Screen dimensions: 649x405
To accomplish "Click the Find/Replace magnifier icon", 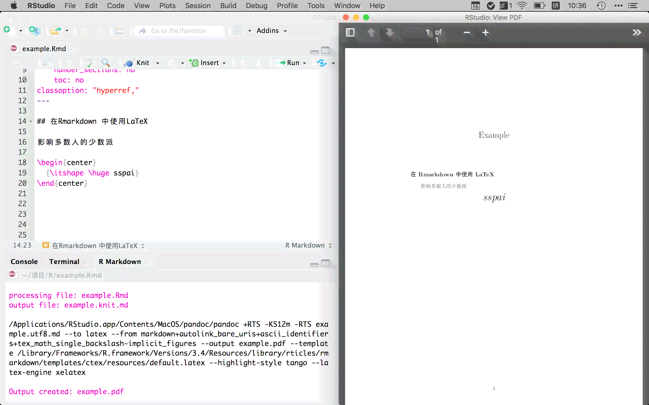I will [x=106, y=63].
